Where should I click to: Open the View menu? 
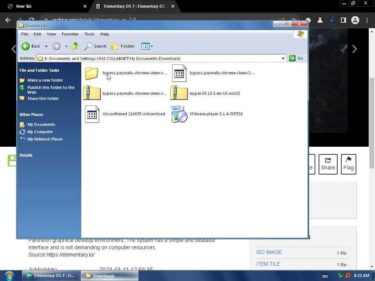click(x=51, y=34)
